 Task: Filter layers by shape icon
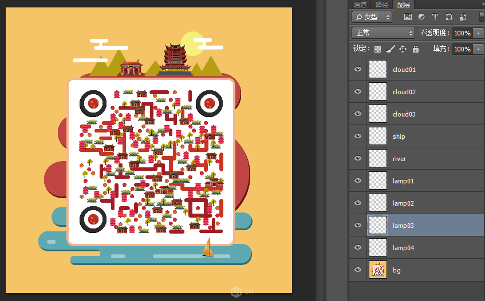tap(449, 17)
